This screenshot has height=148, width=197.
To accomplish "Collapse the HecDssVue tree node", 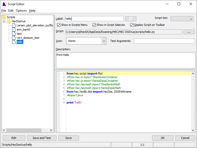I will click(x=4, y=21).
